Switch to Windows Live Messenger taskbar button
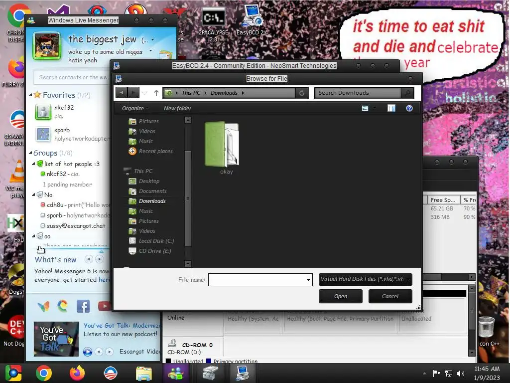The height and width of the screenshot is (383, 510). point(176,373)
